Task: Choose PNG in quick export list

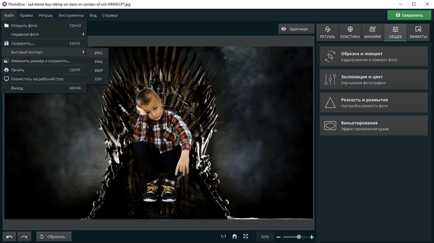Action: click(98, 62)
